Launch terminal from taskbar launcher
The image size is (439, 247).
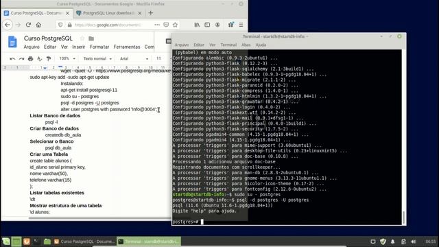(x=36, y=242)
